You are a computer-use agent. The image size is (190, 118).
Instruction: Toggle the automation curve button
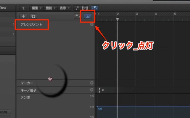point(77,8)
